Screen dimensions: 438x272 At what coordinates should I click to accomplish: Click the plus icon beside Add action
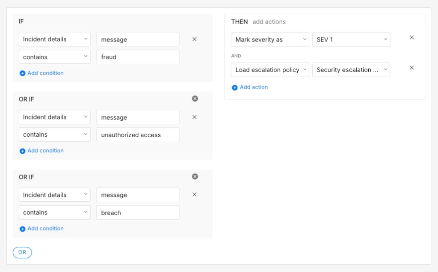coord(234,87)
